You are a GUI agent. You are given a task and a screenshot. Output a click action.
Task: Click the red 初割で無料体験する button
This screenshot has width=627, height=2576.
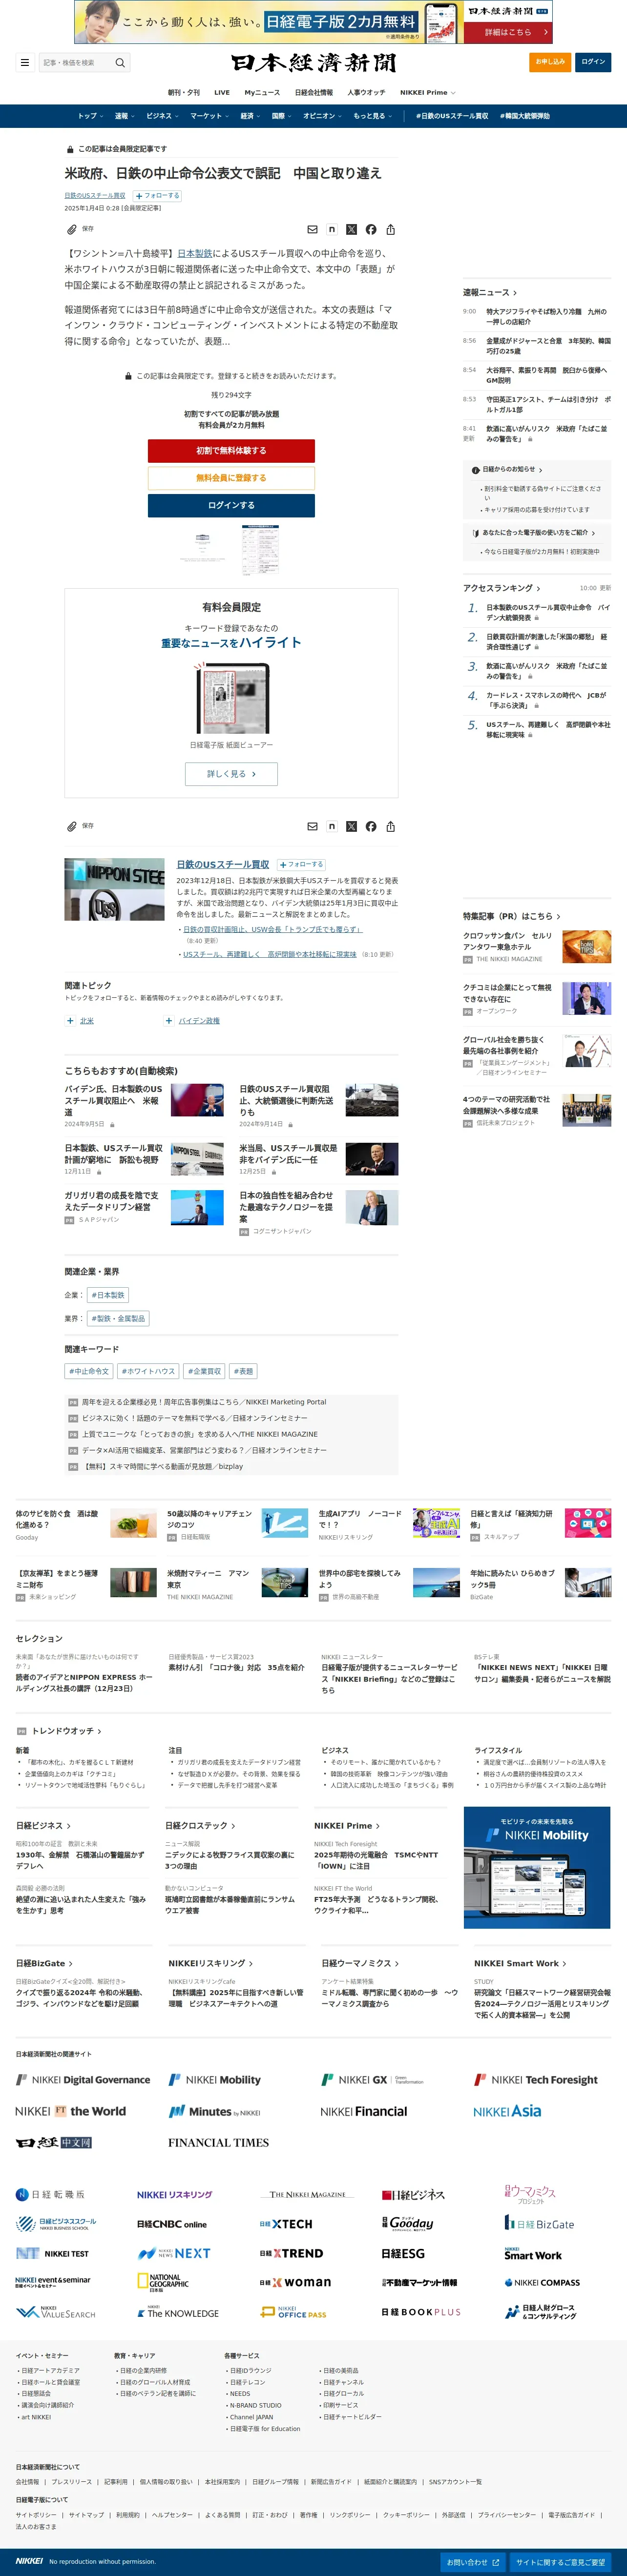point(231,451)
